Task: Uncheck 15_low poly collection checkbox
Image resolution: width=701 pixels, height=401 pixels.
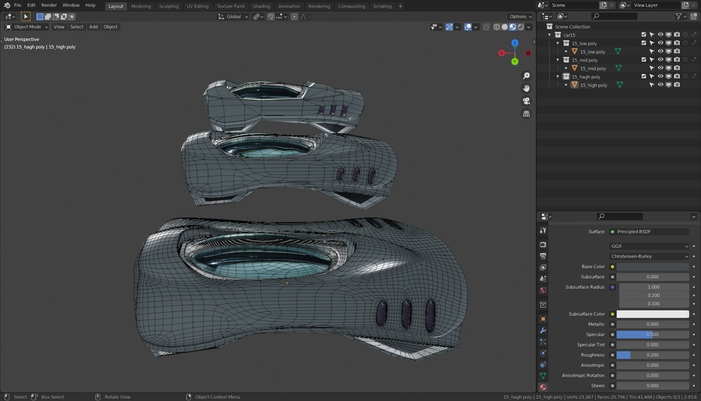Action: [644, 43]
